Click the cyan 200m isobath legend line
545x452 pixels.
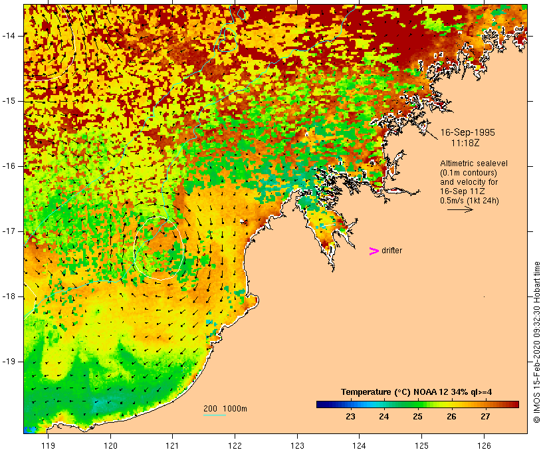point(215,415)
